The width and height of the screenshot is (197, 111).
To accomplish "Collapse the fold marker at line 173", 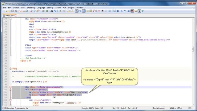I will click(x=10, y=19).
